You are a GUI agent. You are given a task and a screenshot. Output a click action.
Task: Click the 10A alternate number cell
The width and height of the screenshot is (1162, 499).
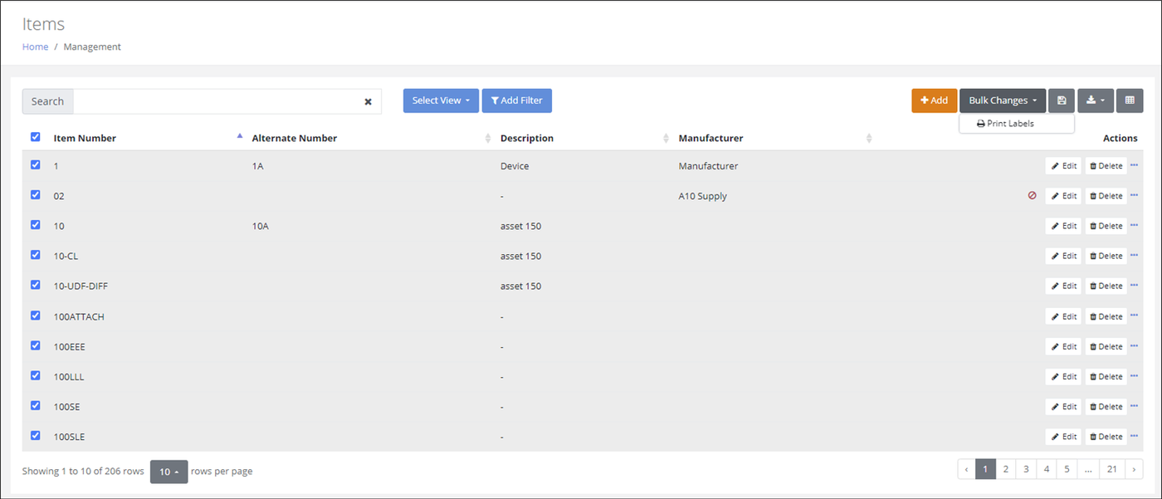[x=260, y=226]
